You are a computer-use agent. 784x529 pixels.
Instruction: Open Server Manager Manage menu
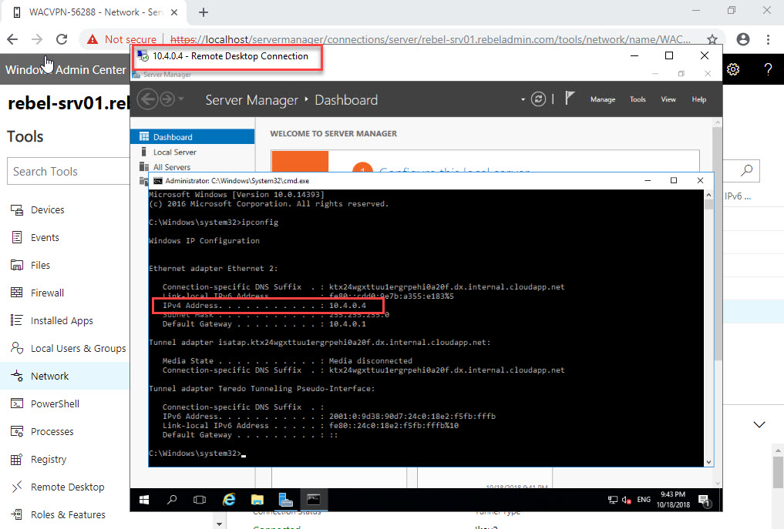click(603, 99)
